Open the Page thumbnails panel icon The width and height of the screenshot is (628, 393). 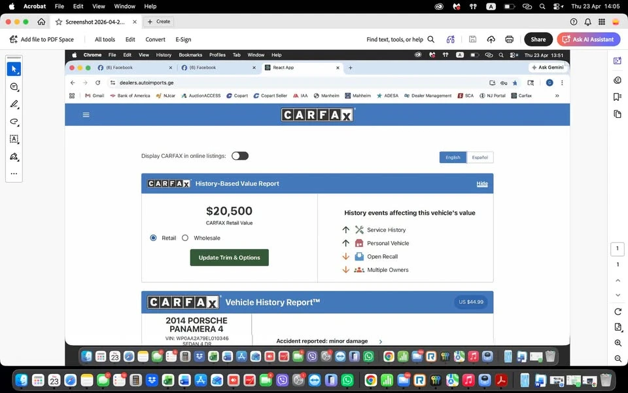[x=617, y=114]
